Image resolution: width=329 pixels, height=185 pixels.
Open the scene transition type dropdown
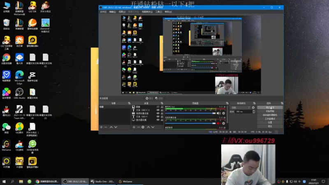240,107
